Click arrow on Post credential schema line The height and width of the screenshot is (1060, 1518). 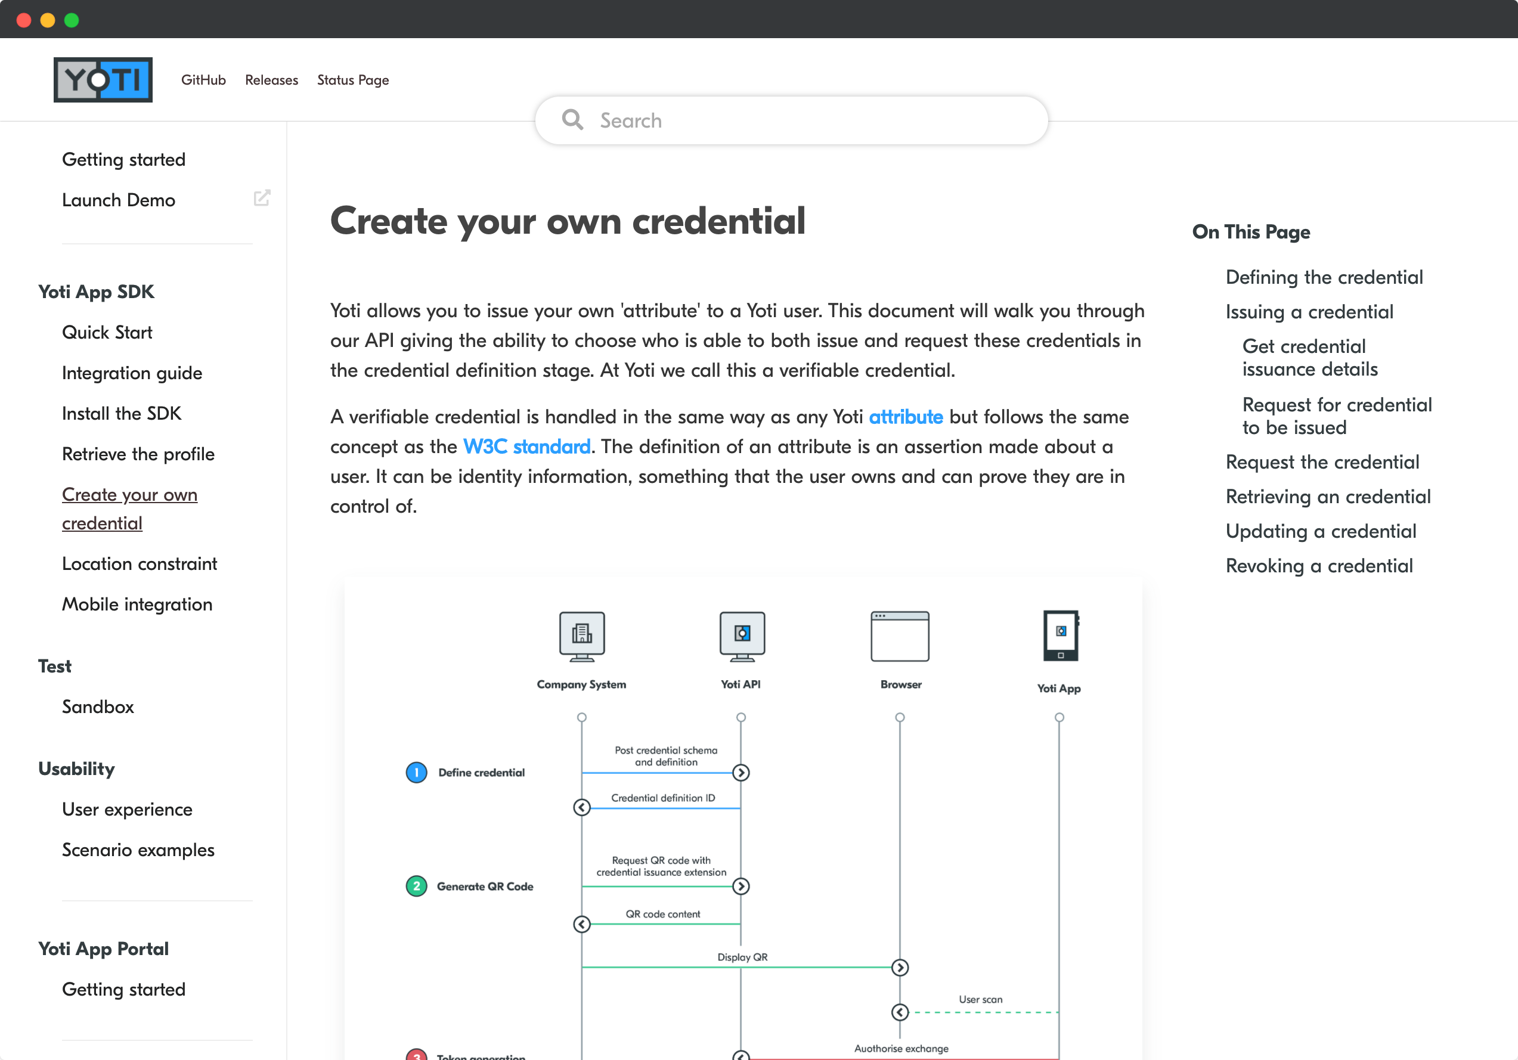tap(741, 773)
